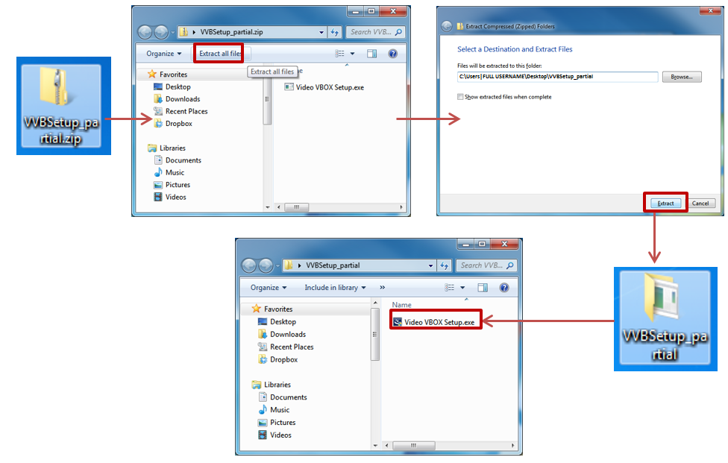
Task: Toggle the preview pane icon in the VVBSetup_partial folder window
Action: coord(483,288)
